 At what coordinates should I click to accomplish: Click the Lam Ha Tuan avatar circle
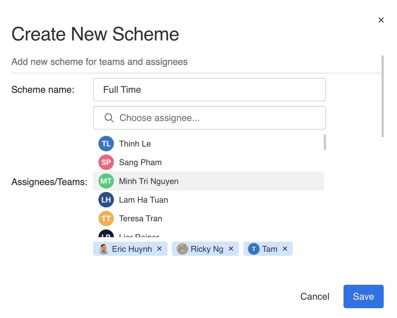[106, 200]
